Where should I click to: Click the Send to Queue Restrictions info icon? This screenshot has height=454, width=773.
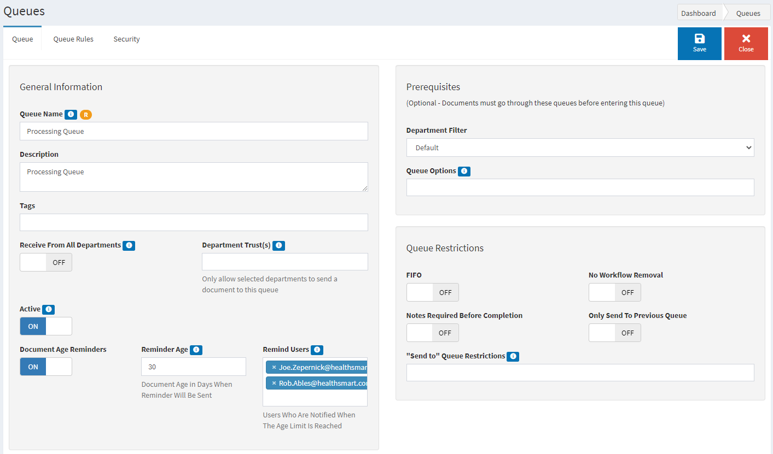pyautogui.click(x=513, y=356)
